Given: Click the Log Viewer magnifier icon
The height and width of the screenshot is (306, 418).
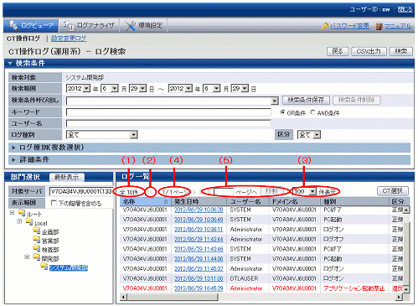Looking at the screenshot, I should click(13, 25).
